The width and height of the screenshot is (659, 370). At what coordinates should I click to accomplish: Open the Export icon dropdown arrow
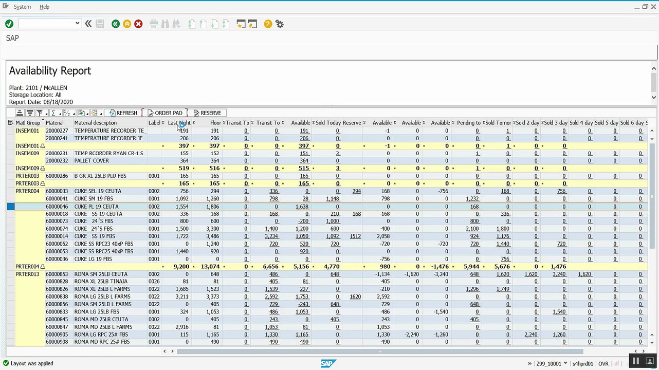pos(88,114)
